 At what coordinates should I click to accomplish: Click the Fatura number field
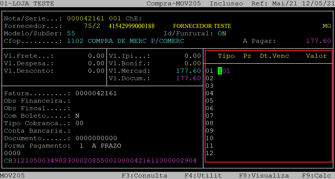tap(96, 93)
